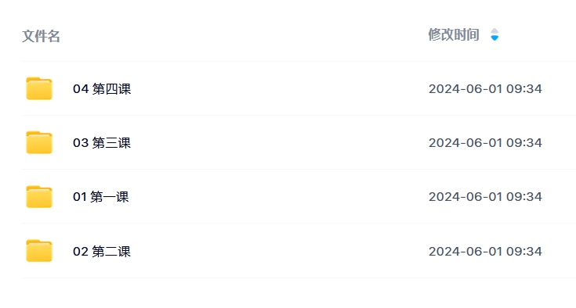Open folder named 01 第一课
The height and width of the screenshot is (308, 576).
point(100,197)
